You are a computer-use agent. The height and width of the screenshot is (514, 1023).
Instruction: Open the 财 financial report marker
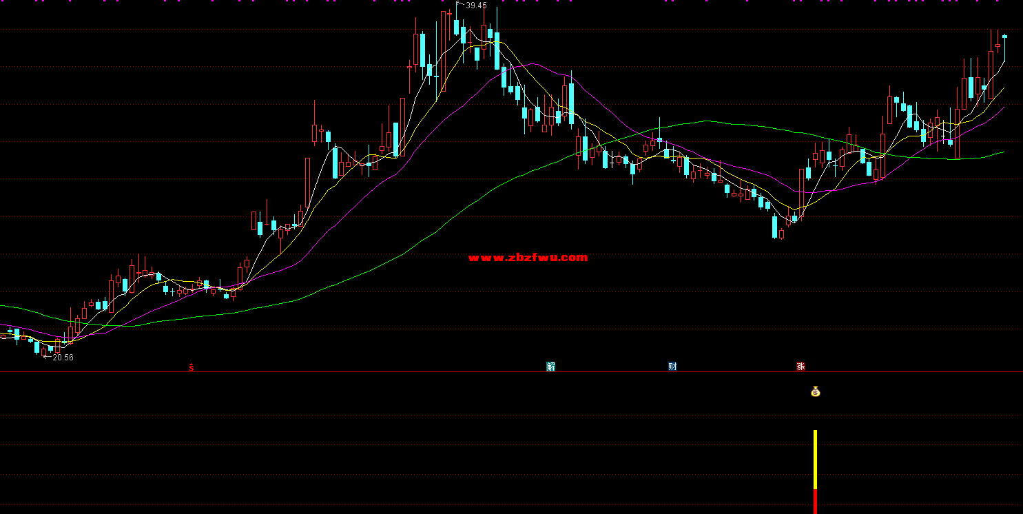(672, 367)
